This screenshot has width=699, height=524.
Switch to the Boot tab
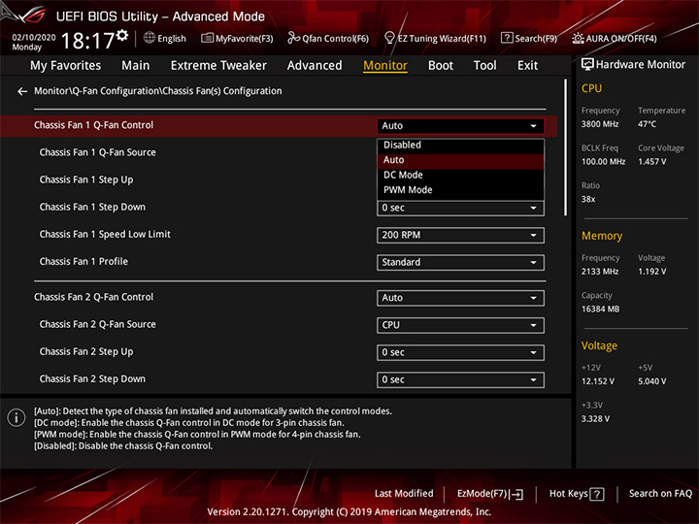441,66
